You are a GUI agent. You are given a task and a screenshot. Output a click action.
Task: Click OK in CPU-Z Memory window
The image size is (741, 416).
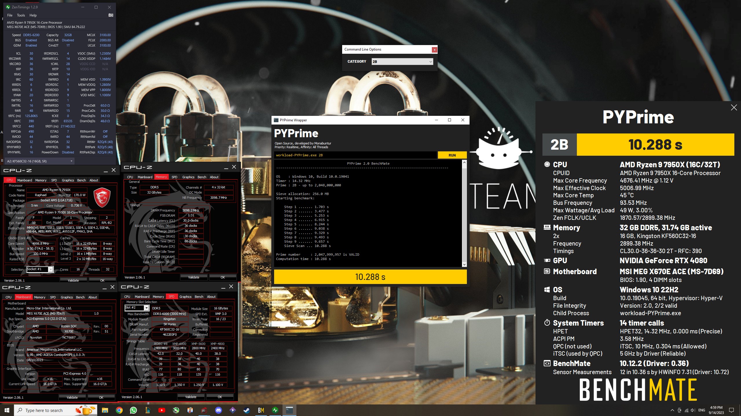point(223,277)
